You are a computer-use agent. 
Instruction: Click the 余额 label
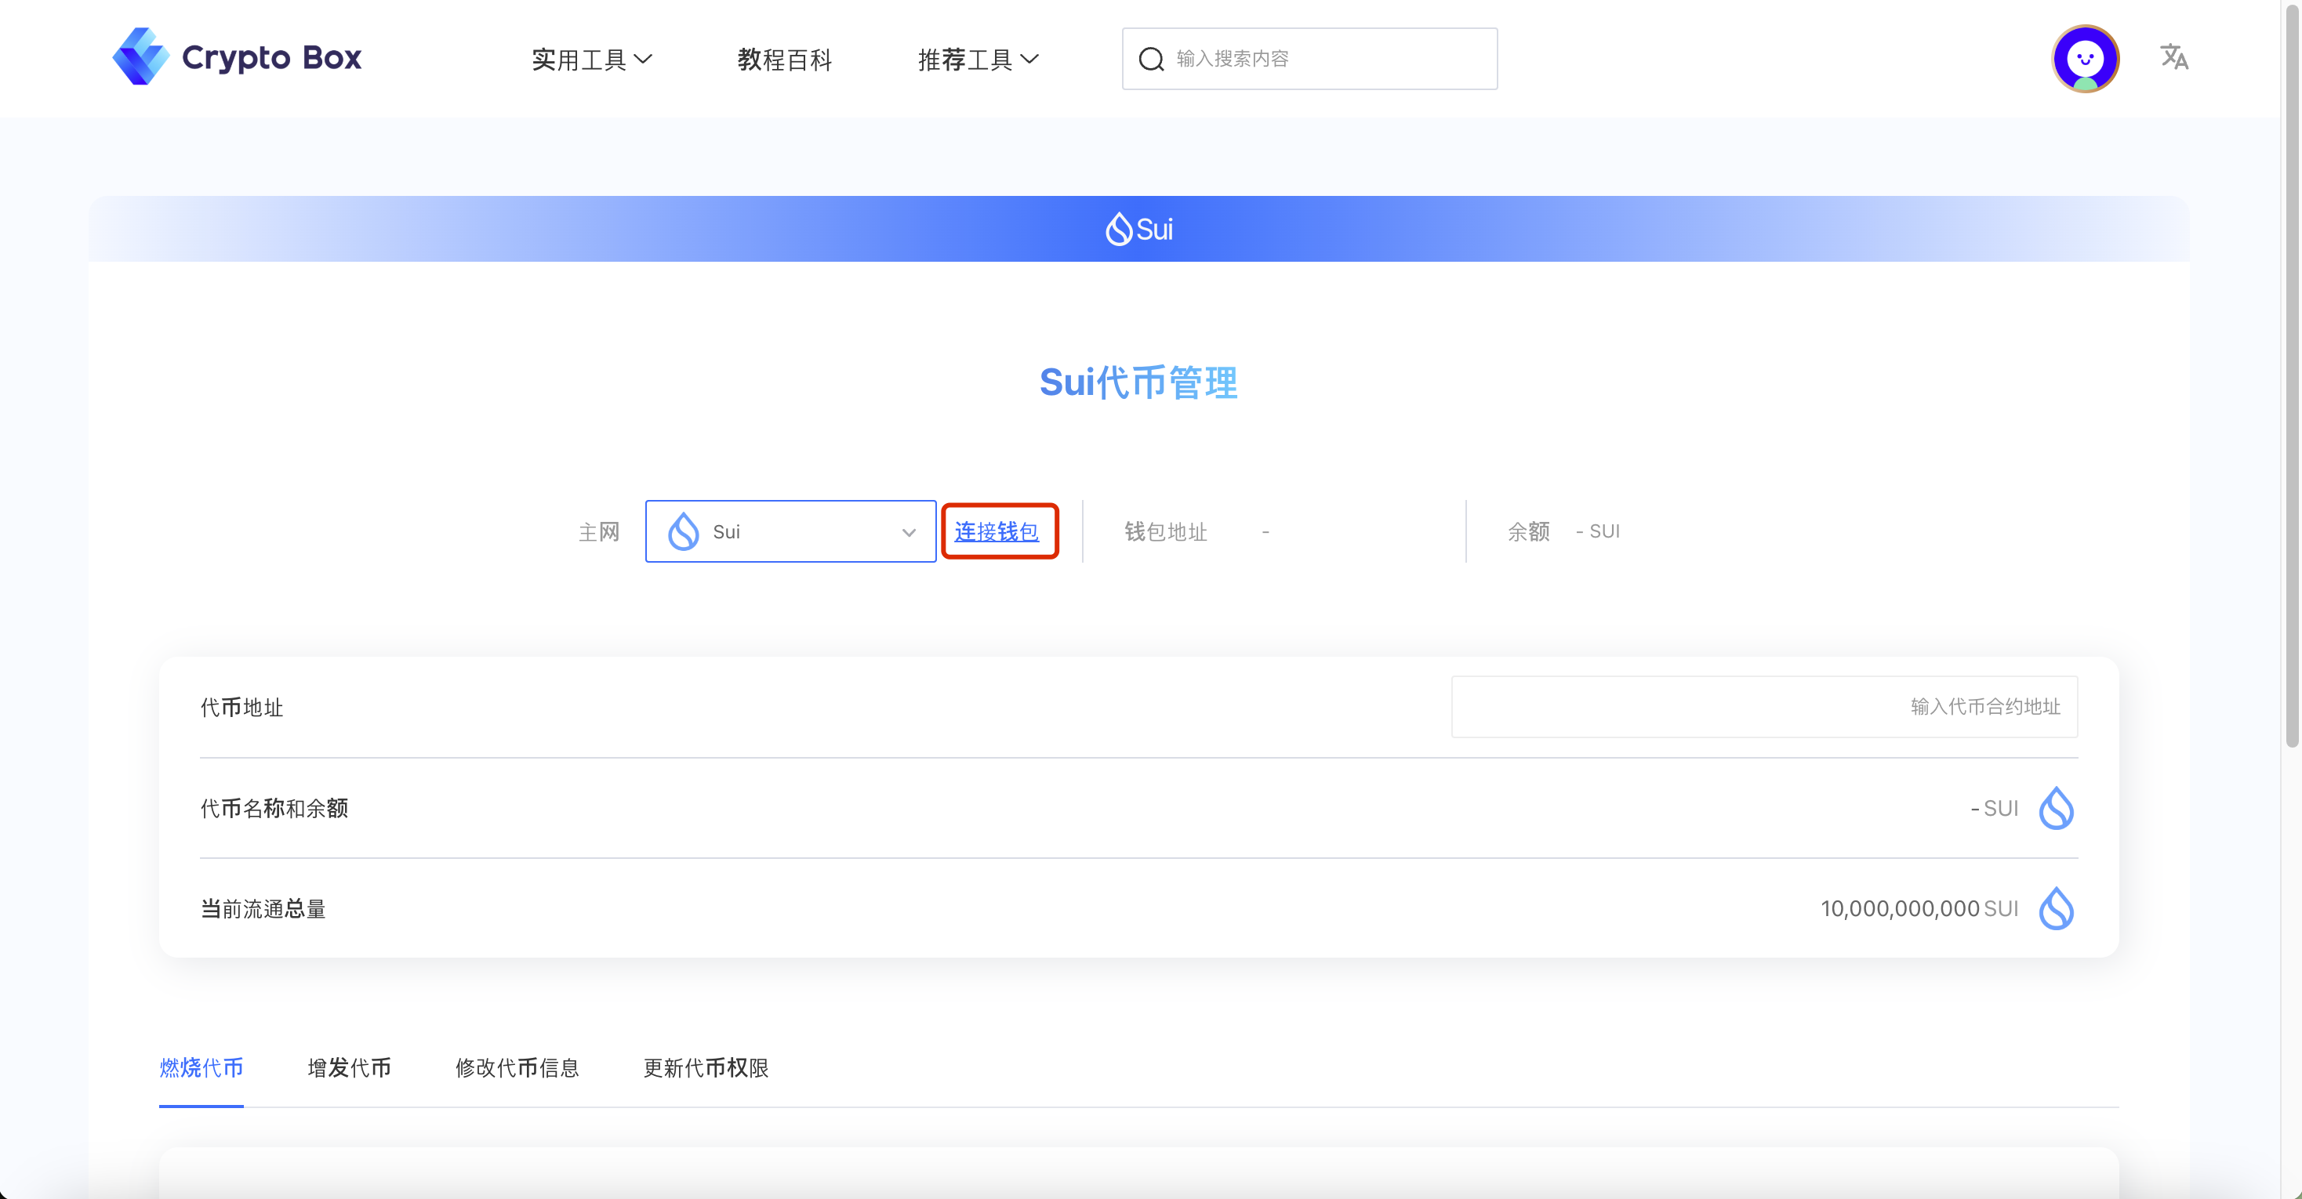pos(1528,531)
